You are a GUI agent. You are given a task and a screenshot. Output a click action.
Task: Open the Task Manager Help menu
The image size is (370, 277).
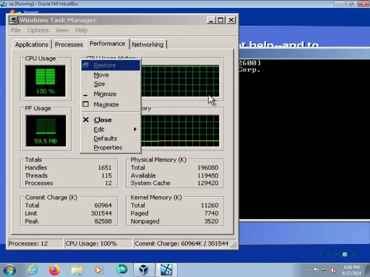click(x=81, y=30)
